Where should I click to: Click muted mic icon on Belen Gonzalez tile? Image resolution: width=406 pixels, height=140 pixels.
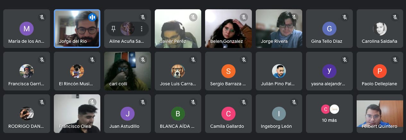coord(244,17)
